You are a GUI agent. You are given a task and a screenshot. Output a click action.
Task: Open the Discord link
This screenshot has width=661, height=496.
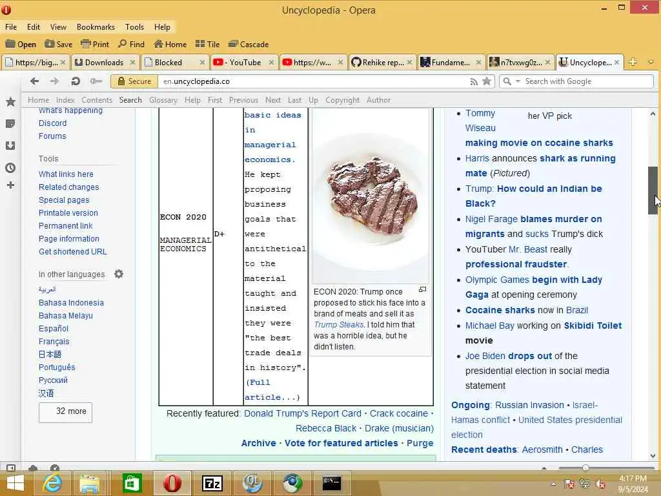53,123
